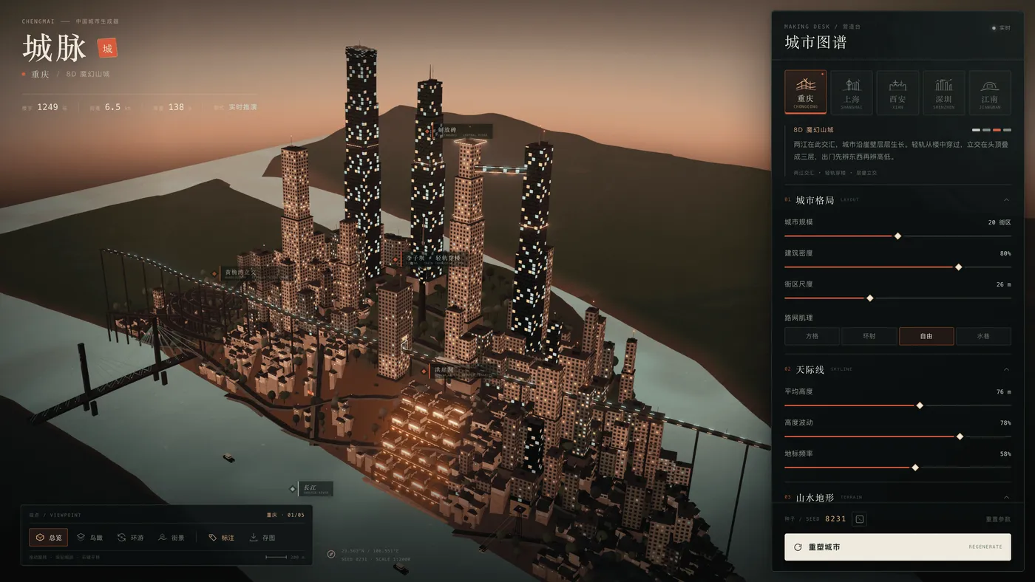This screenshot has height=582, width=1035.
Task: Select the 重庆 Chongqing city preset card
Action: (805, 92)
